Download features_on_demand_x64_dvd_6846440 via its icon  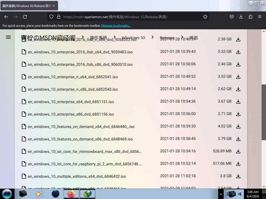tap(238, 126)
